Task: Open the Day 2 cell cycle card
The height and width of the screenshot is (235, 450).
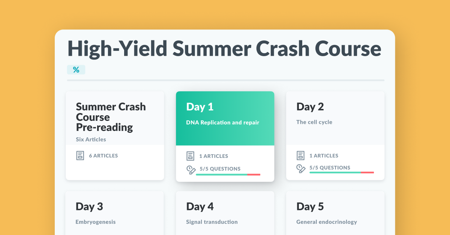Action: click(x=335, y=135)
